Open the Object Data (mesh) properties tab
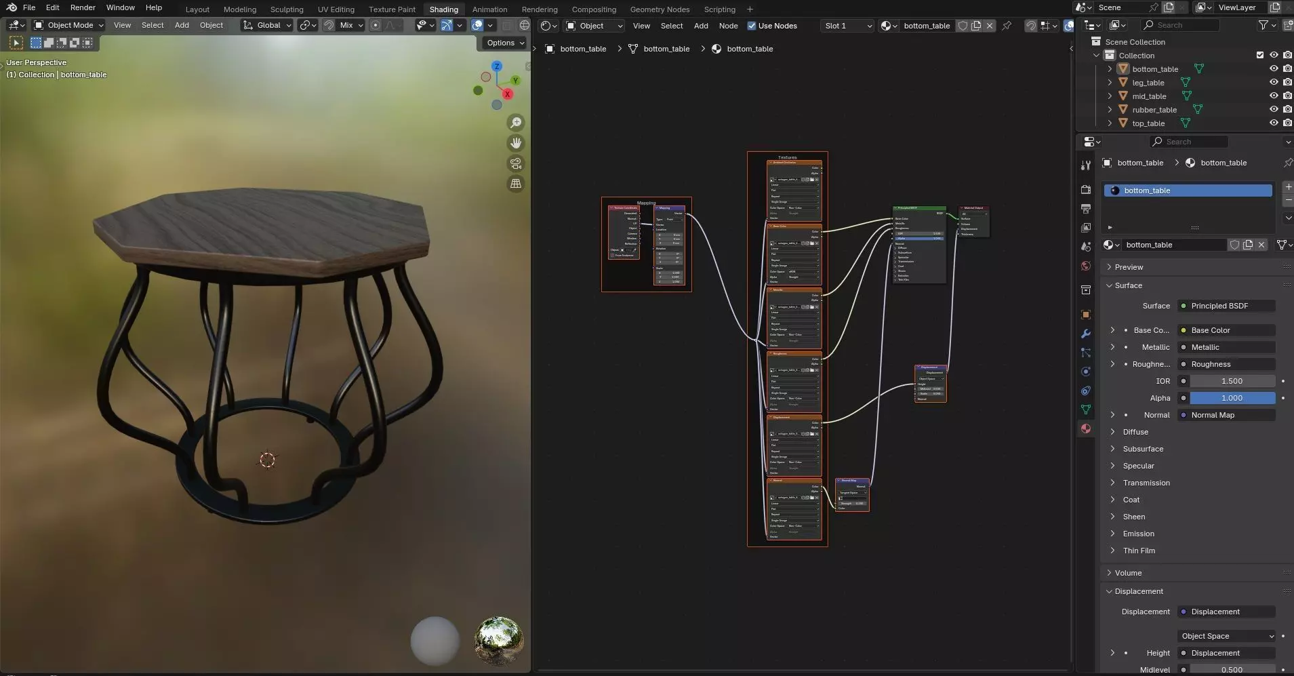Screen dimensions: 1294x676 pos(1086,410)
